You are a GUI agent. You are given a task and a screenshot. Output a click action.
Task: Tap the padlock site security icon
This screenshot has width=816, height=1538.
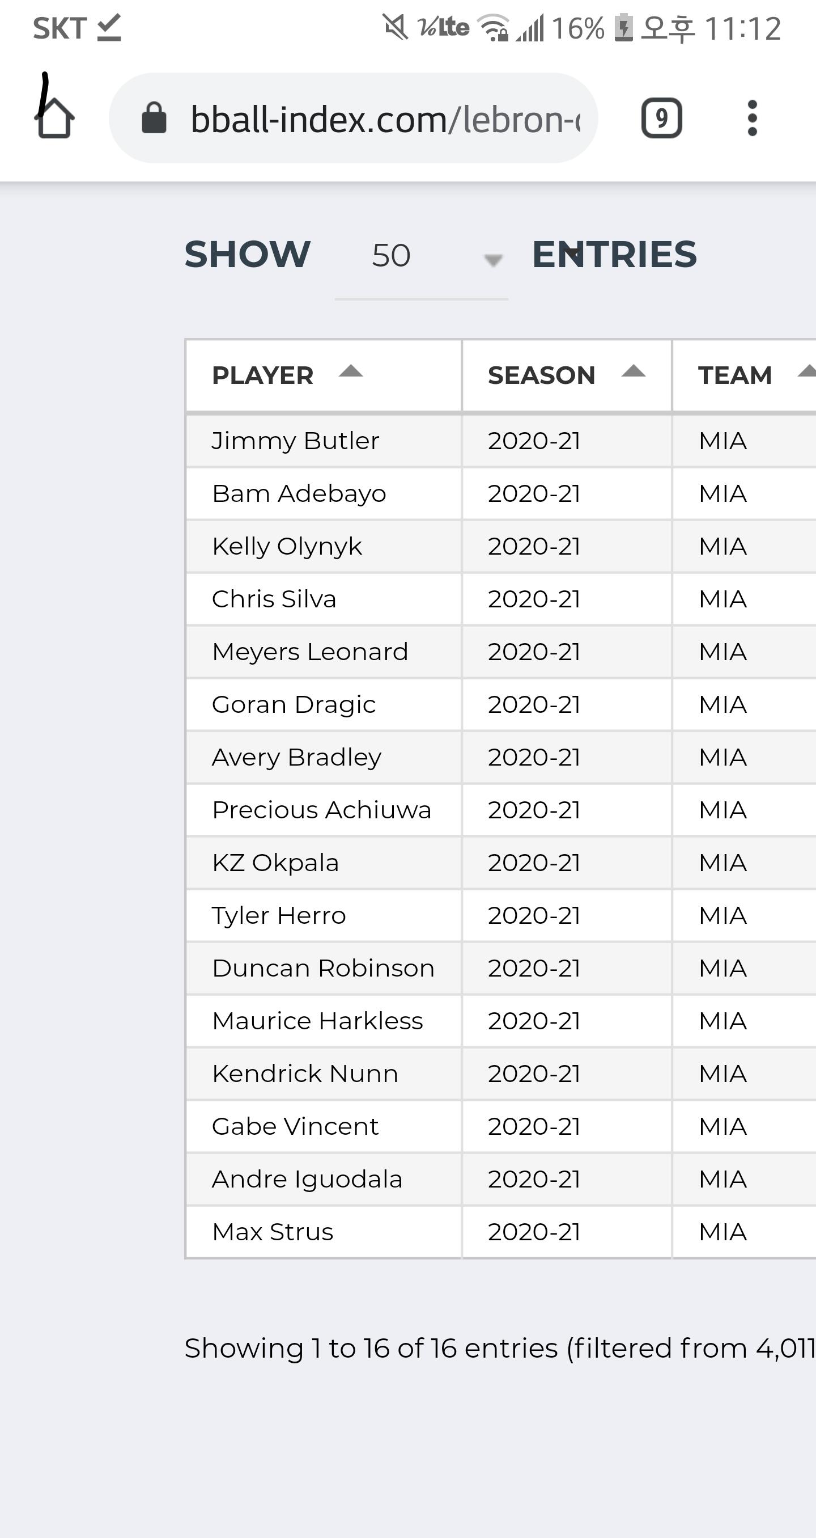click(x=154, y=118)
